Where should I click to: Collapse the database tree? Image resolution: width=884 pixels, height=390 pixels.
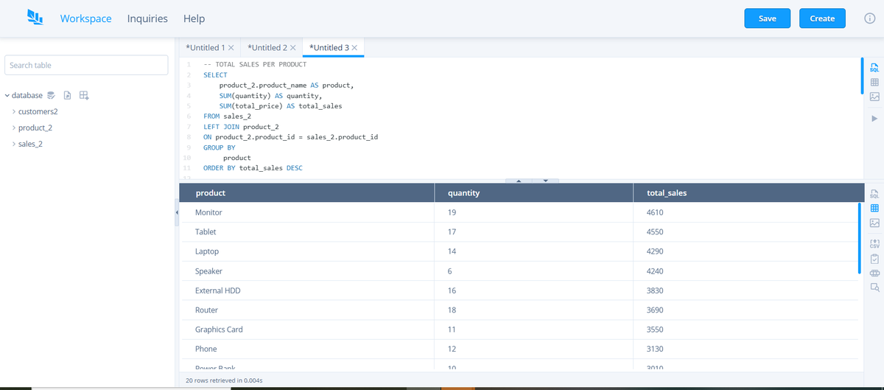tap(7, 95)
